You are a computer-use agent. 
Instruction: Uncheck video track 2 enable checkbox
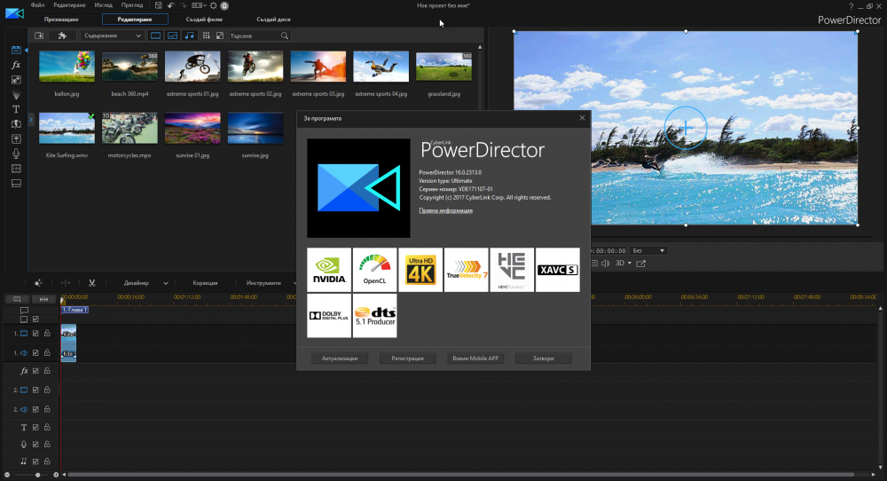coord(35,390)
